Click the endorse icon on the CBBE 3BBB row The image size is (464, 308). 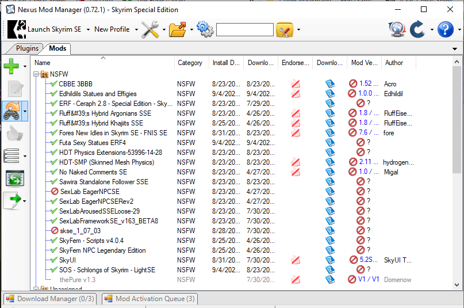pos(296,84)
